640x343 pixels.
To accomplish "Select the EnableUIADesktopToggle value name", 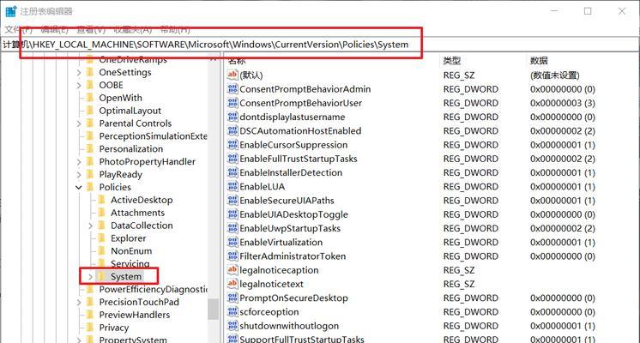I will [294, 214].
